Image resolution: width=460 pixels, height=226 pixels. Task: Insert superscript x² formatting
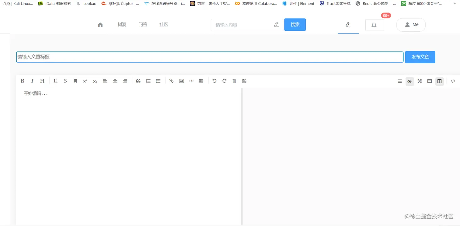coord(85,81)
